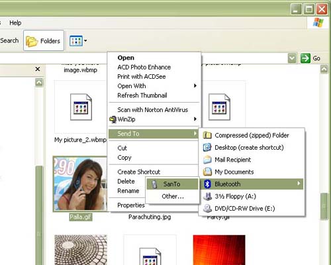Click the Windows flag logo
The height and width of the screenshot is (265, 331).
click(318, 23)
